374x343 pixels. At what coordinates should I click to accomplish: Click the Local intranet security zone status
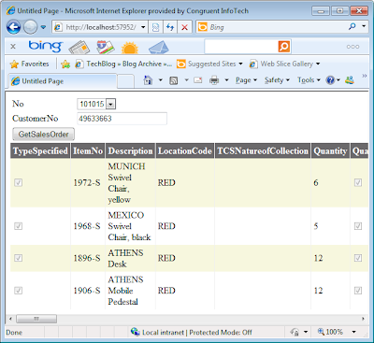[x=191, y=333]
